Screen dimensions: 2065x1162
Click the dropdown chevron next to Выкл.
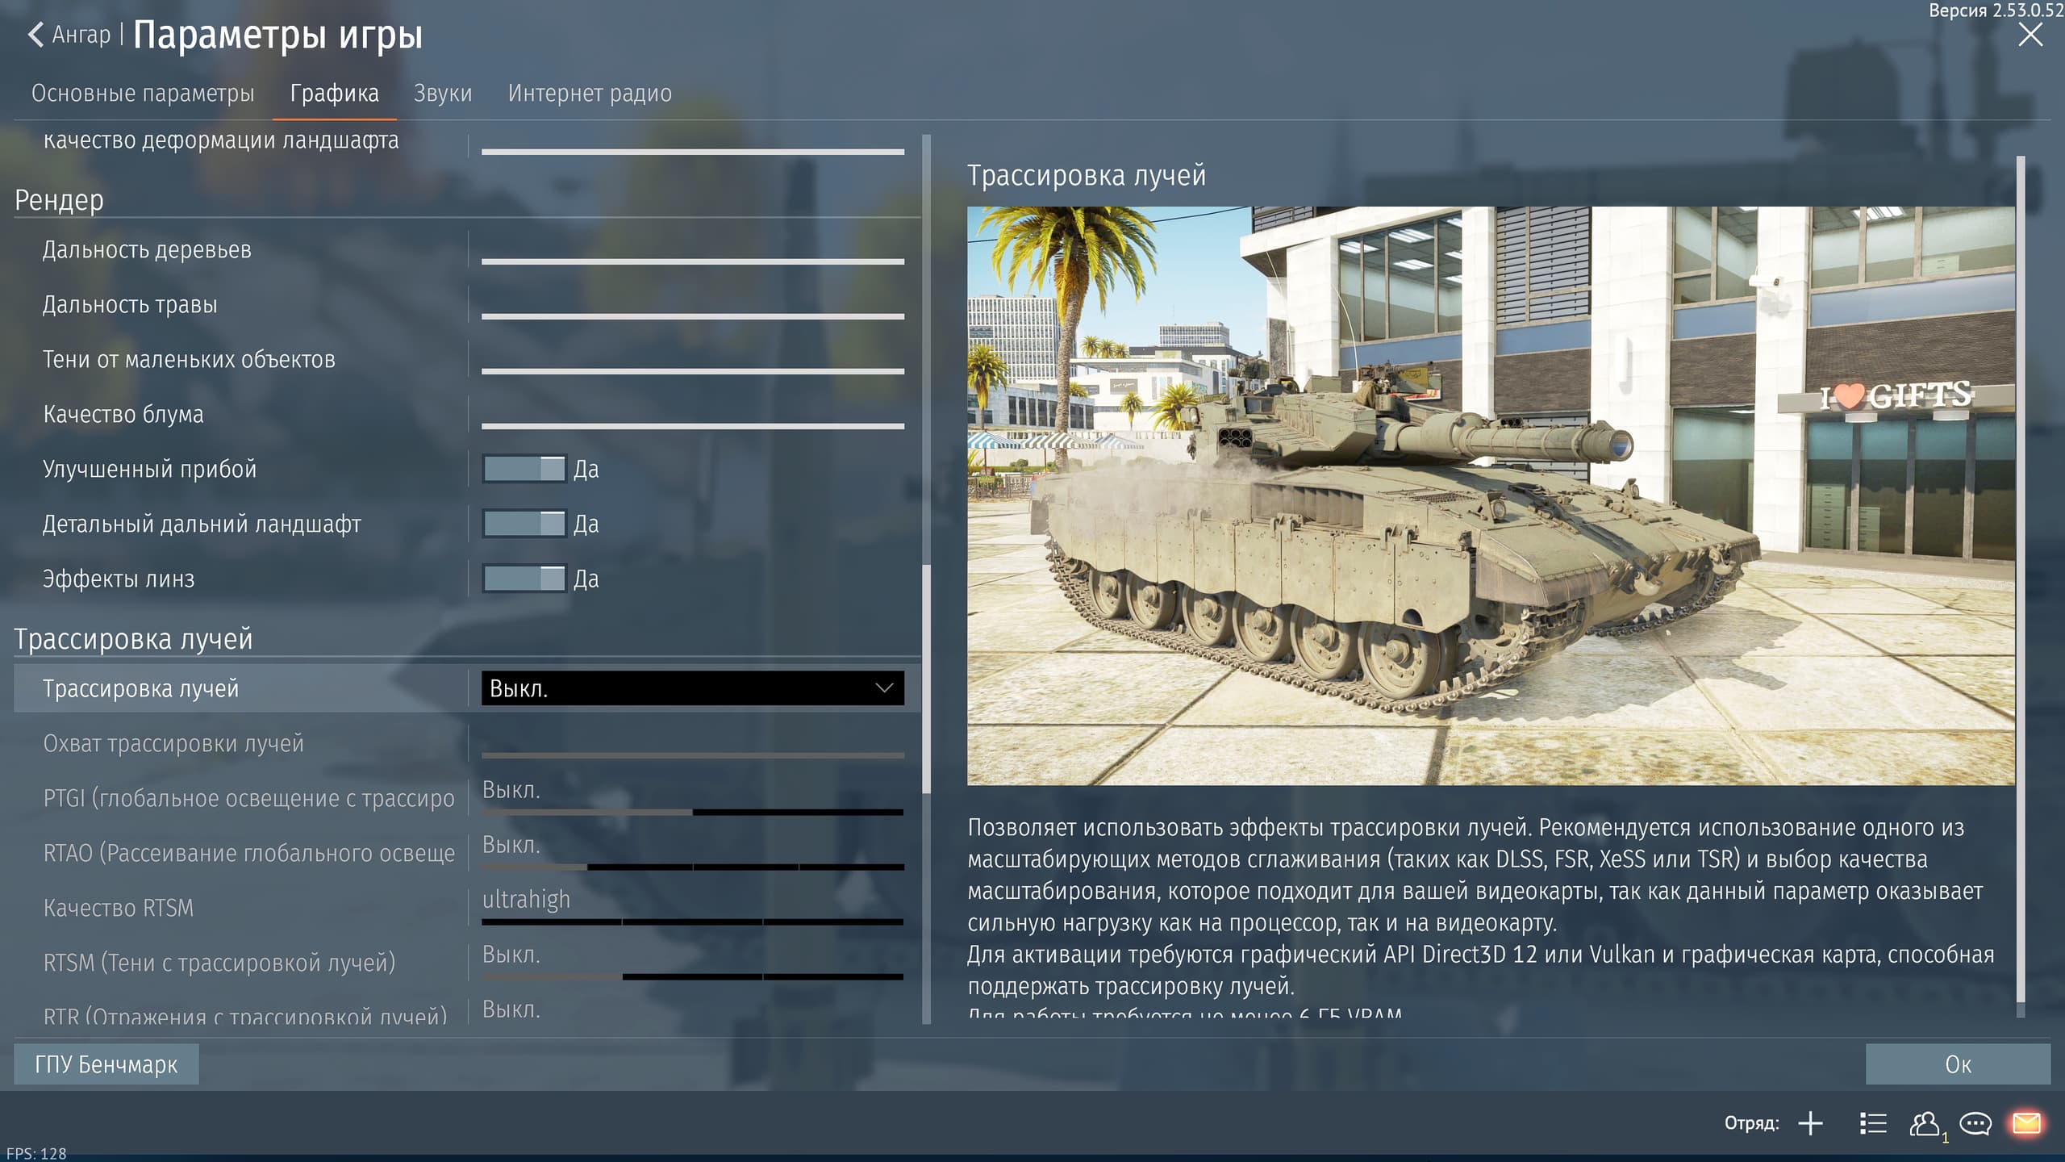click(884, 688)
